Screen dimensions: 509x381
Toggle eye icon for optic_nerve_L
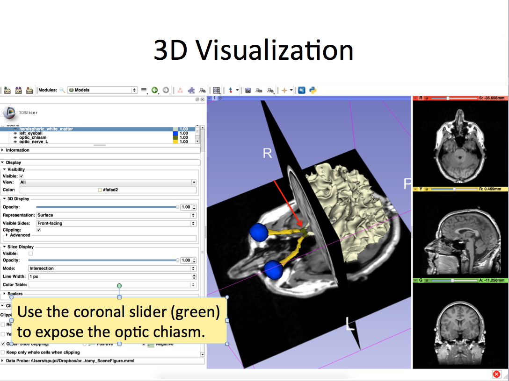(x=15, y=141)
